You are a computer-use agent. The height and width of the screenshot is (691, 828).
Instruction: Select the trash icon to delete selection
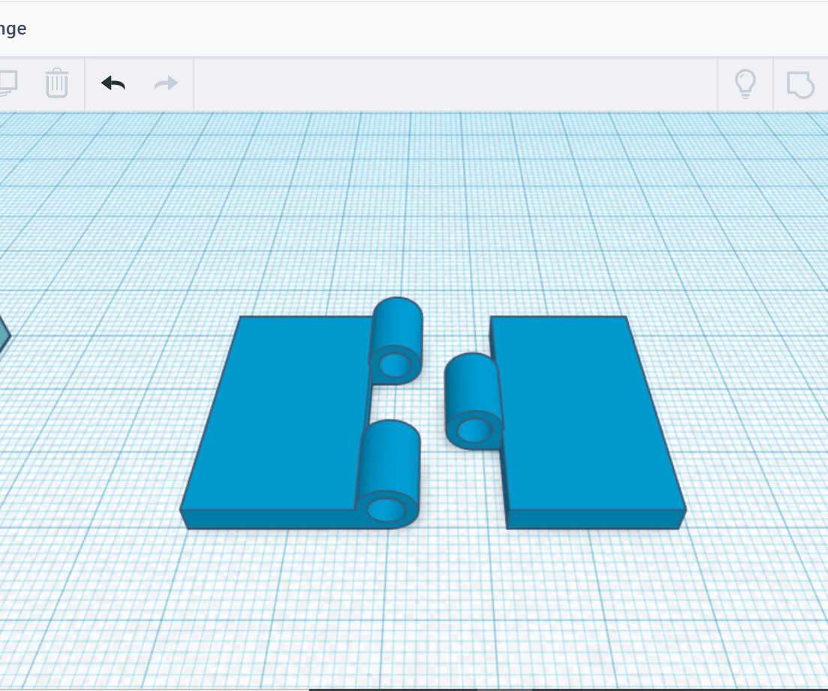[56, 83]
